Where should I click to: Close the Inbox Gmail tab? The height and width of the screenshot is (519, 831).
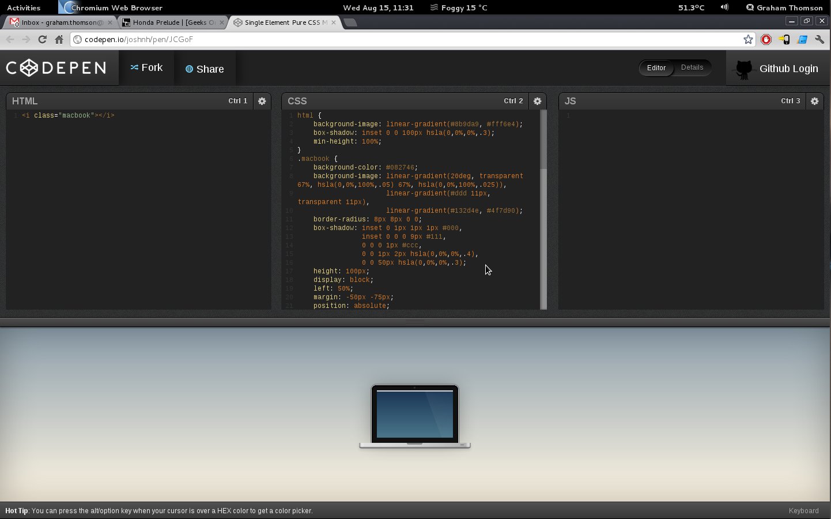pyautogui.click(x=110, y=22)
